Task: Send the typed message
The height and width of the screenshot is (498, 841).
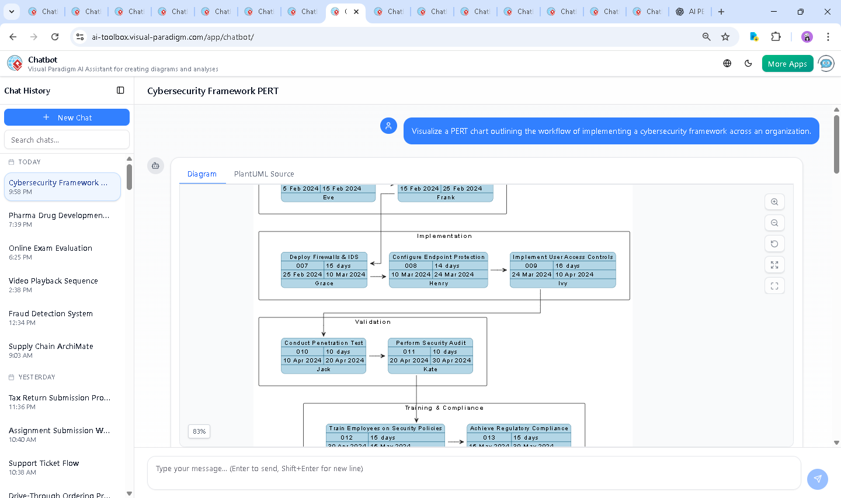Action: pos(817,479)
